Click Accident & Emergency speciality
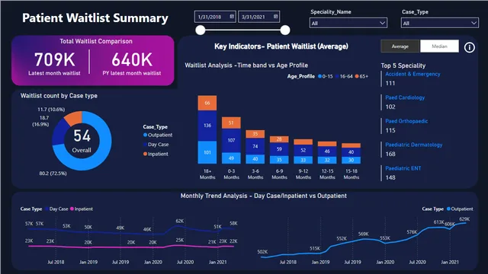The height and width of the screenshot is (274, 488). pos(413,74)
